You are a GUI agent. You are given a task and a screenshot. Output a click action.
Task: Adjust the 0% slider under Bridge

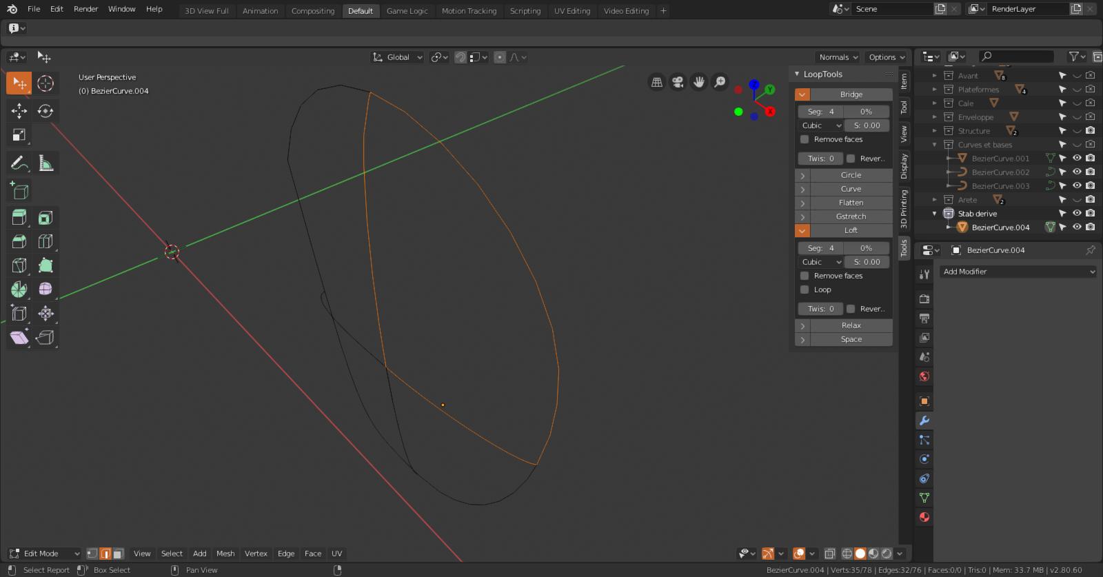(x=867, y=112)
